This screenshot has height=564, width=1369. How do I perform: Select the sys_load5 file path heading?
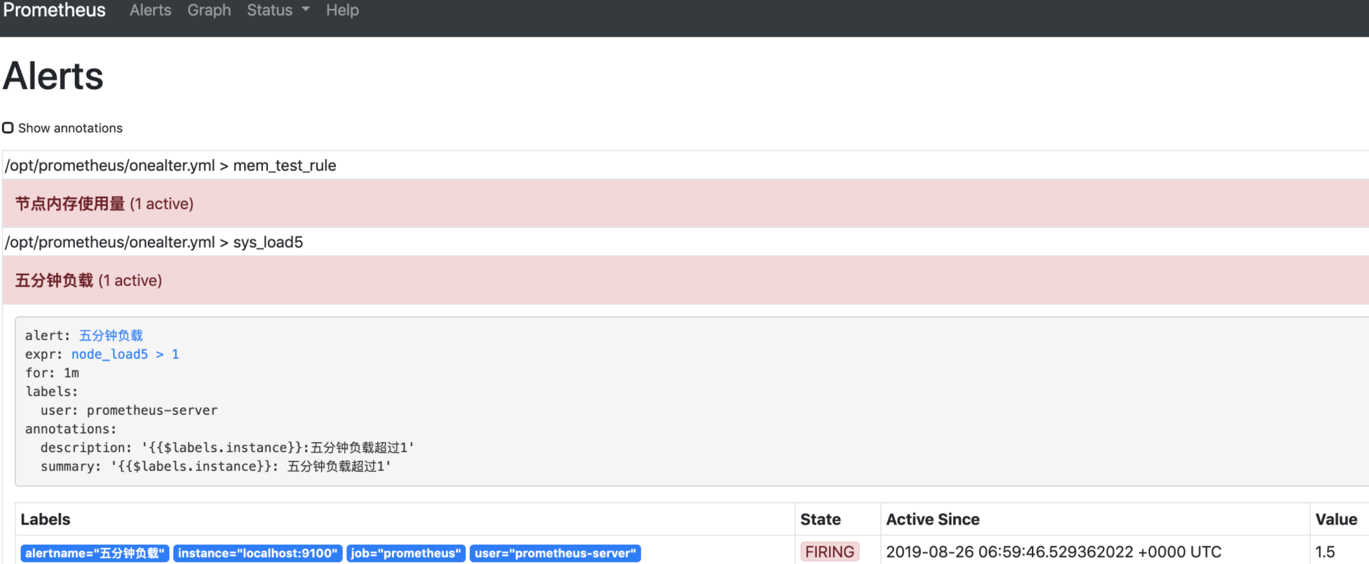click(x=154, y=243)
